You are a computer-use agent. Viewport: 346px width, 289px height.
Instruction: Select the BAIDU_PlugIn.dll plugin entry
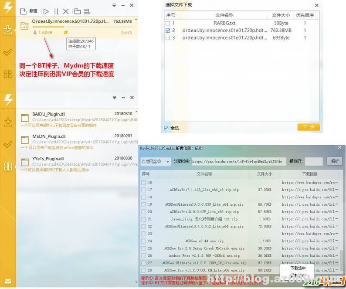point(77,119)
